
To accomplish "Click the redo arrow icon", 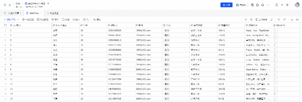I will click(x=284, y=20).
